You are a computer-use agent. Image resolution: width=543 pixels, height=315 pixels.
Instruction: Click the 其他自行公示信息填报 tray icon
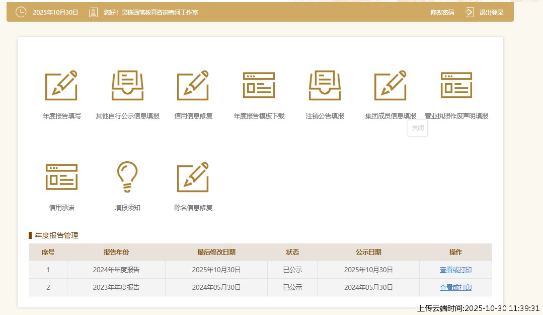pos(127,85)
